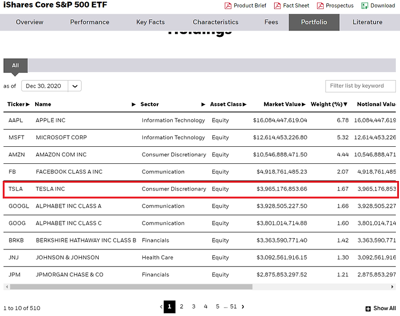400x316 pixels.
Task: Click Show All holdings text
Action: point(385,309)
